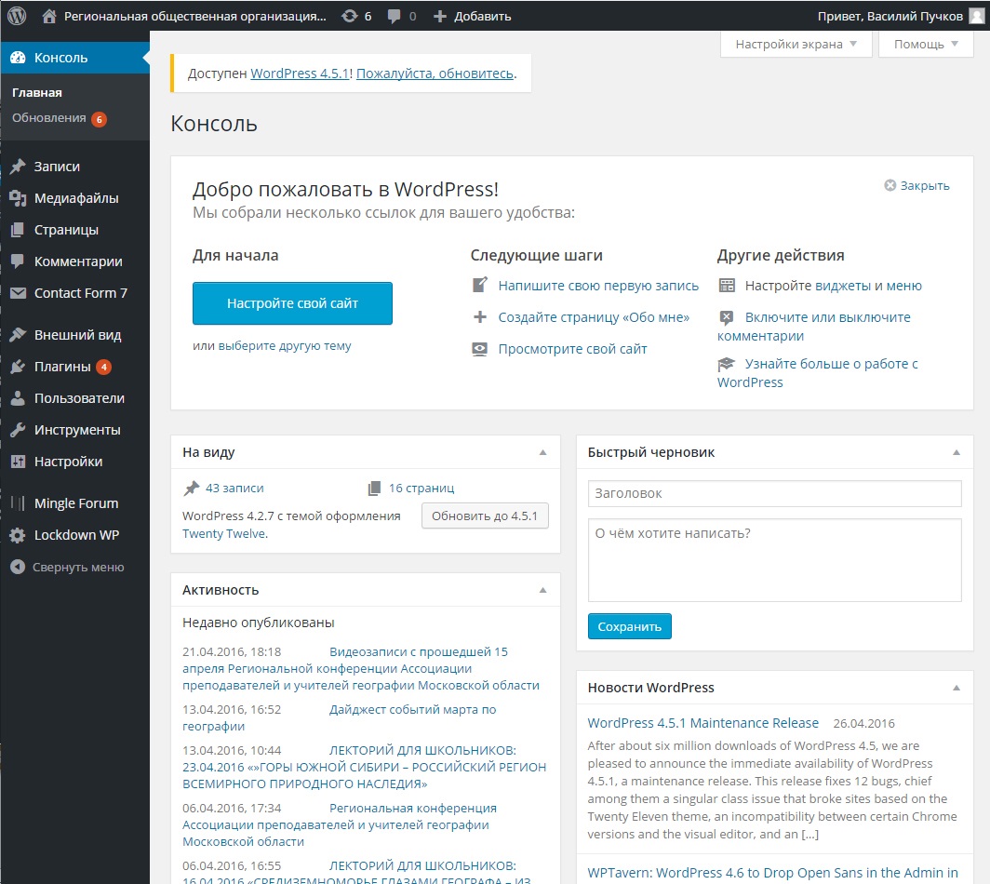Open the updates refresh icon showing 6

349,16
